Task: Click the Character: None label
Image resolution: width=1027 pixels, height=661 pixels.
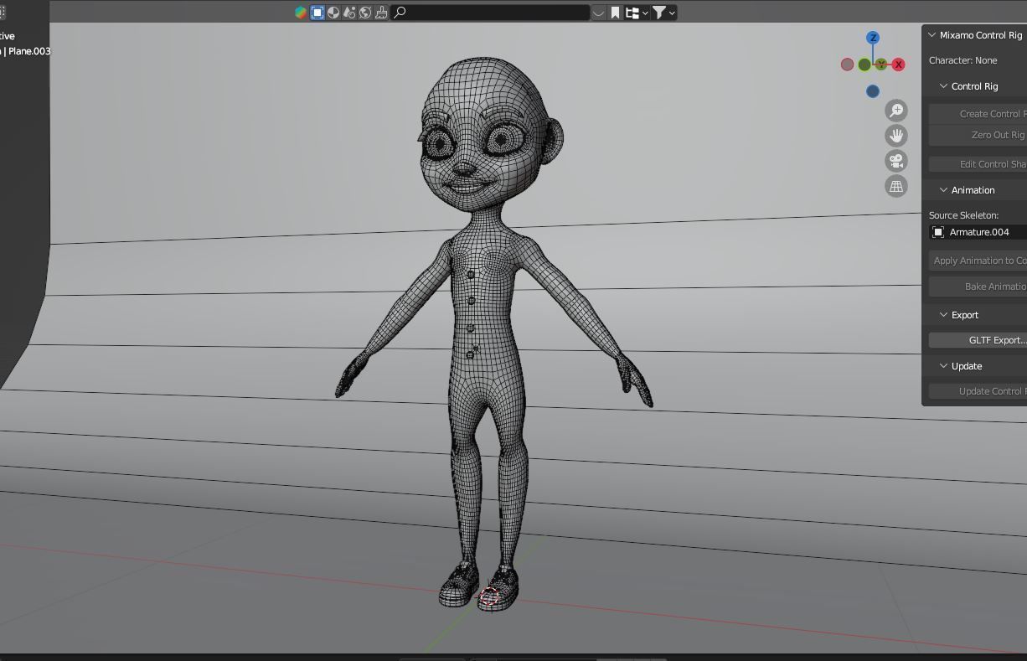Action: tap(962, 60)
